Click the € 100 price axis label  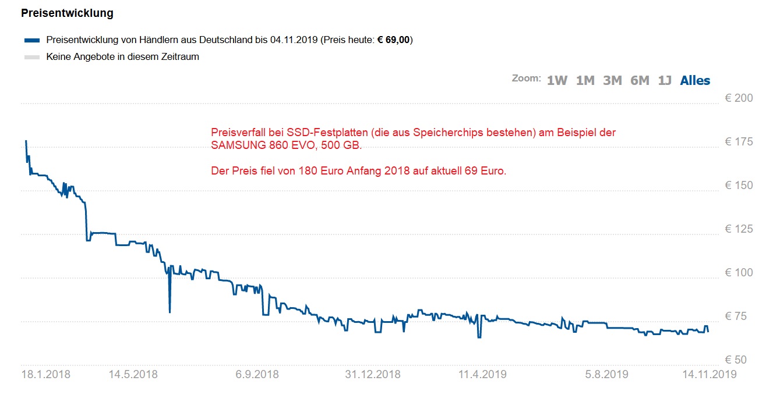(739, 272)
